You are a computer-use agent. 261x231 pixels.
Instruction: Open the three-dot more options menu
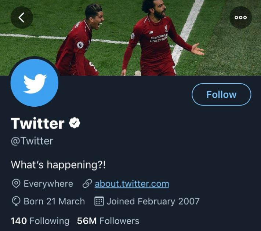point(240,18)
